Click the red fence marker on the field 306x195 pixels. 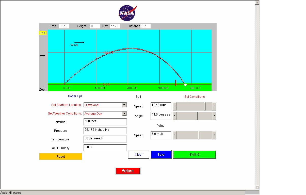(175, 83)
